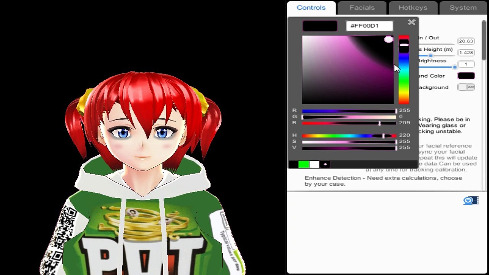The image size is (489, 275).
Task: Open the Hotkeys tab
Action: (413, 8)
